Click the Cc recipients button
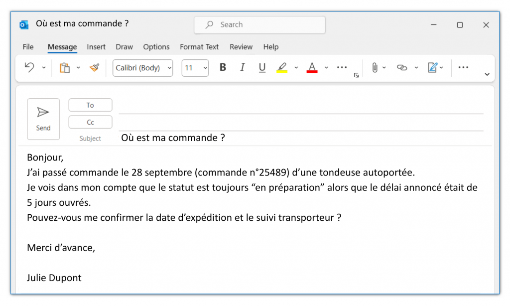 [x=90, y=122]
